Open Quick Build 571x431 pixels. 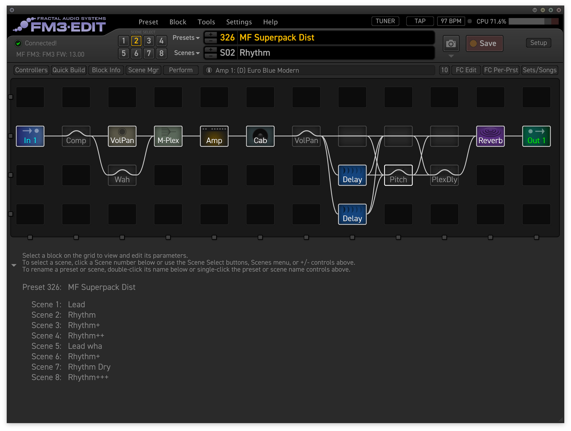point(69,70)
